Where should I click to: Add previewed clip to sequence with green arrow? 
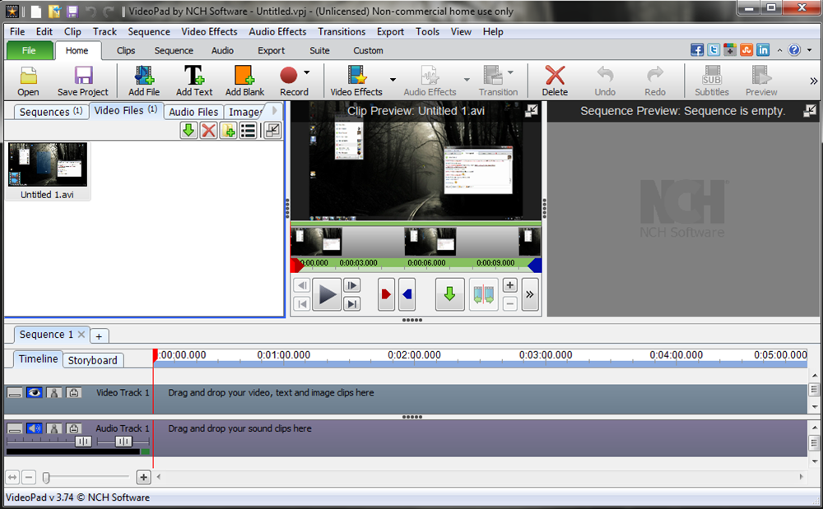click(450, 294)
